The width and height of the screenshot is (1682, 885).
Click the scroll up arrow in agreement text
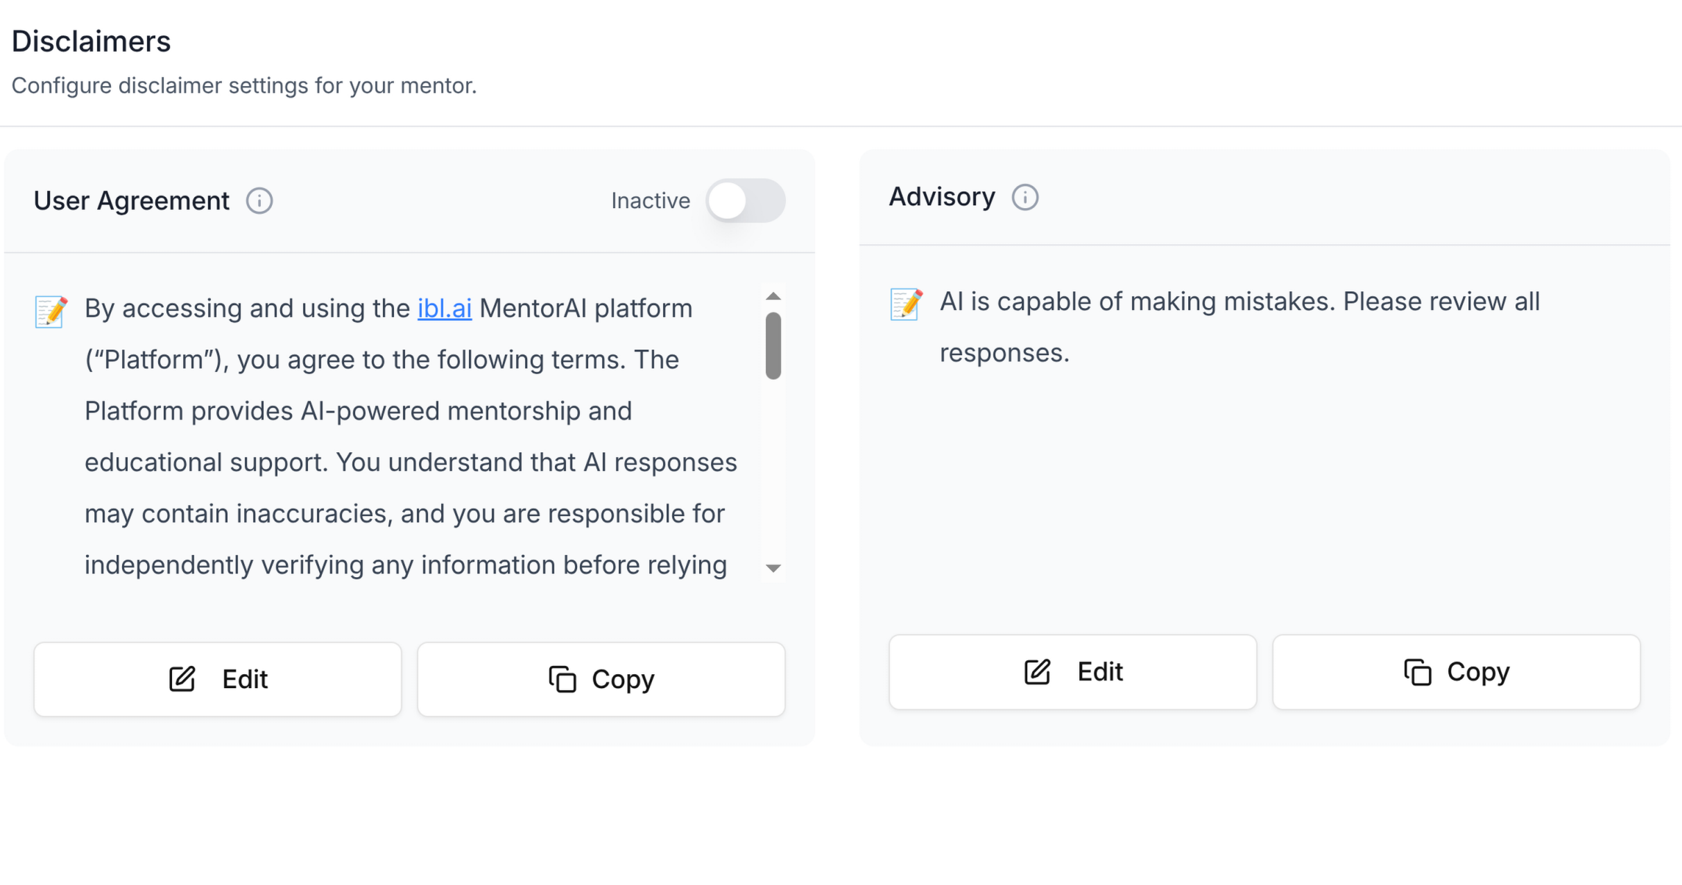773,296
